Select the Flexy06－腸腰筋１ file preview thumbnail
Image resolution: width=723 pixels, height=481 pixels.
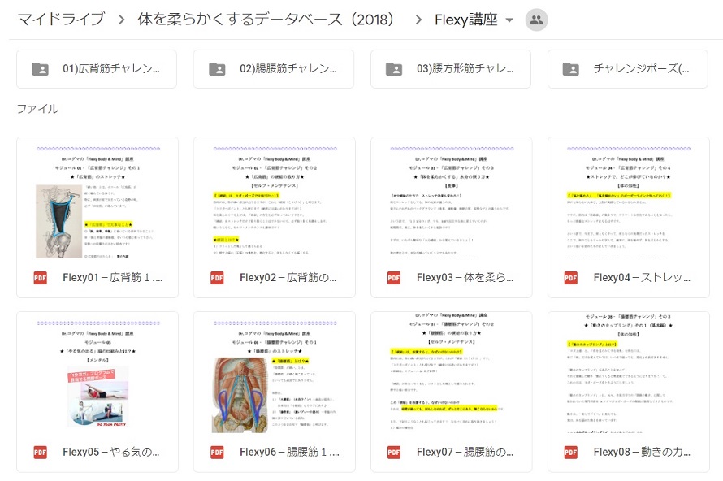(x=275, y=373)
